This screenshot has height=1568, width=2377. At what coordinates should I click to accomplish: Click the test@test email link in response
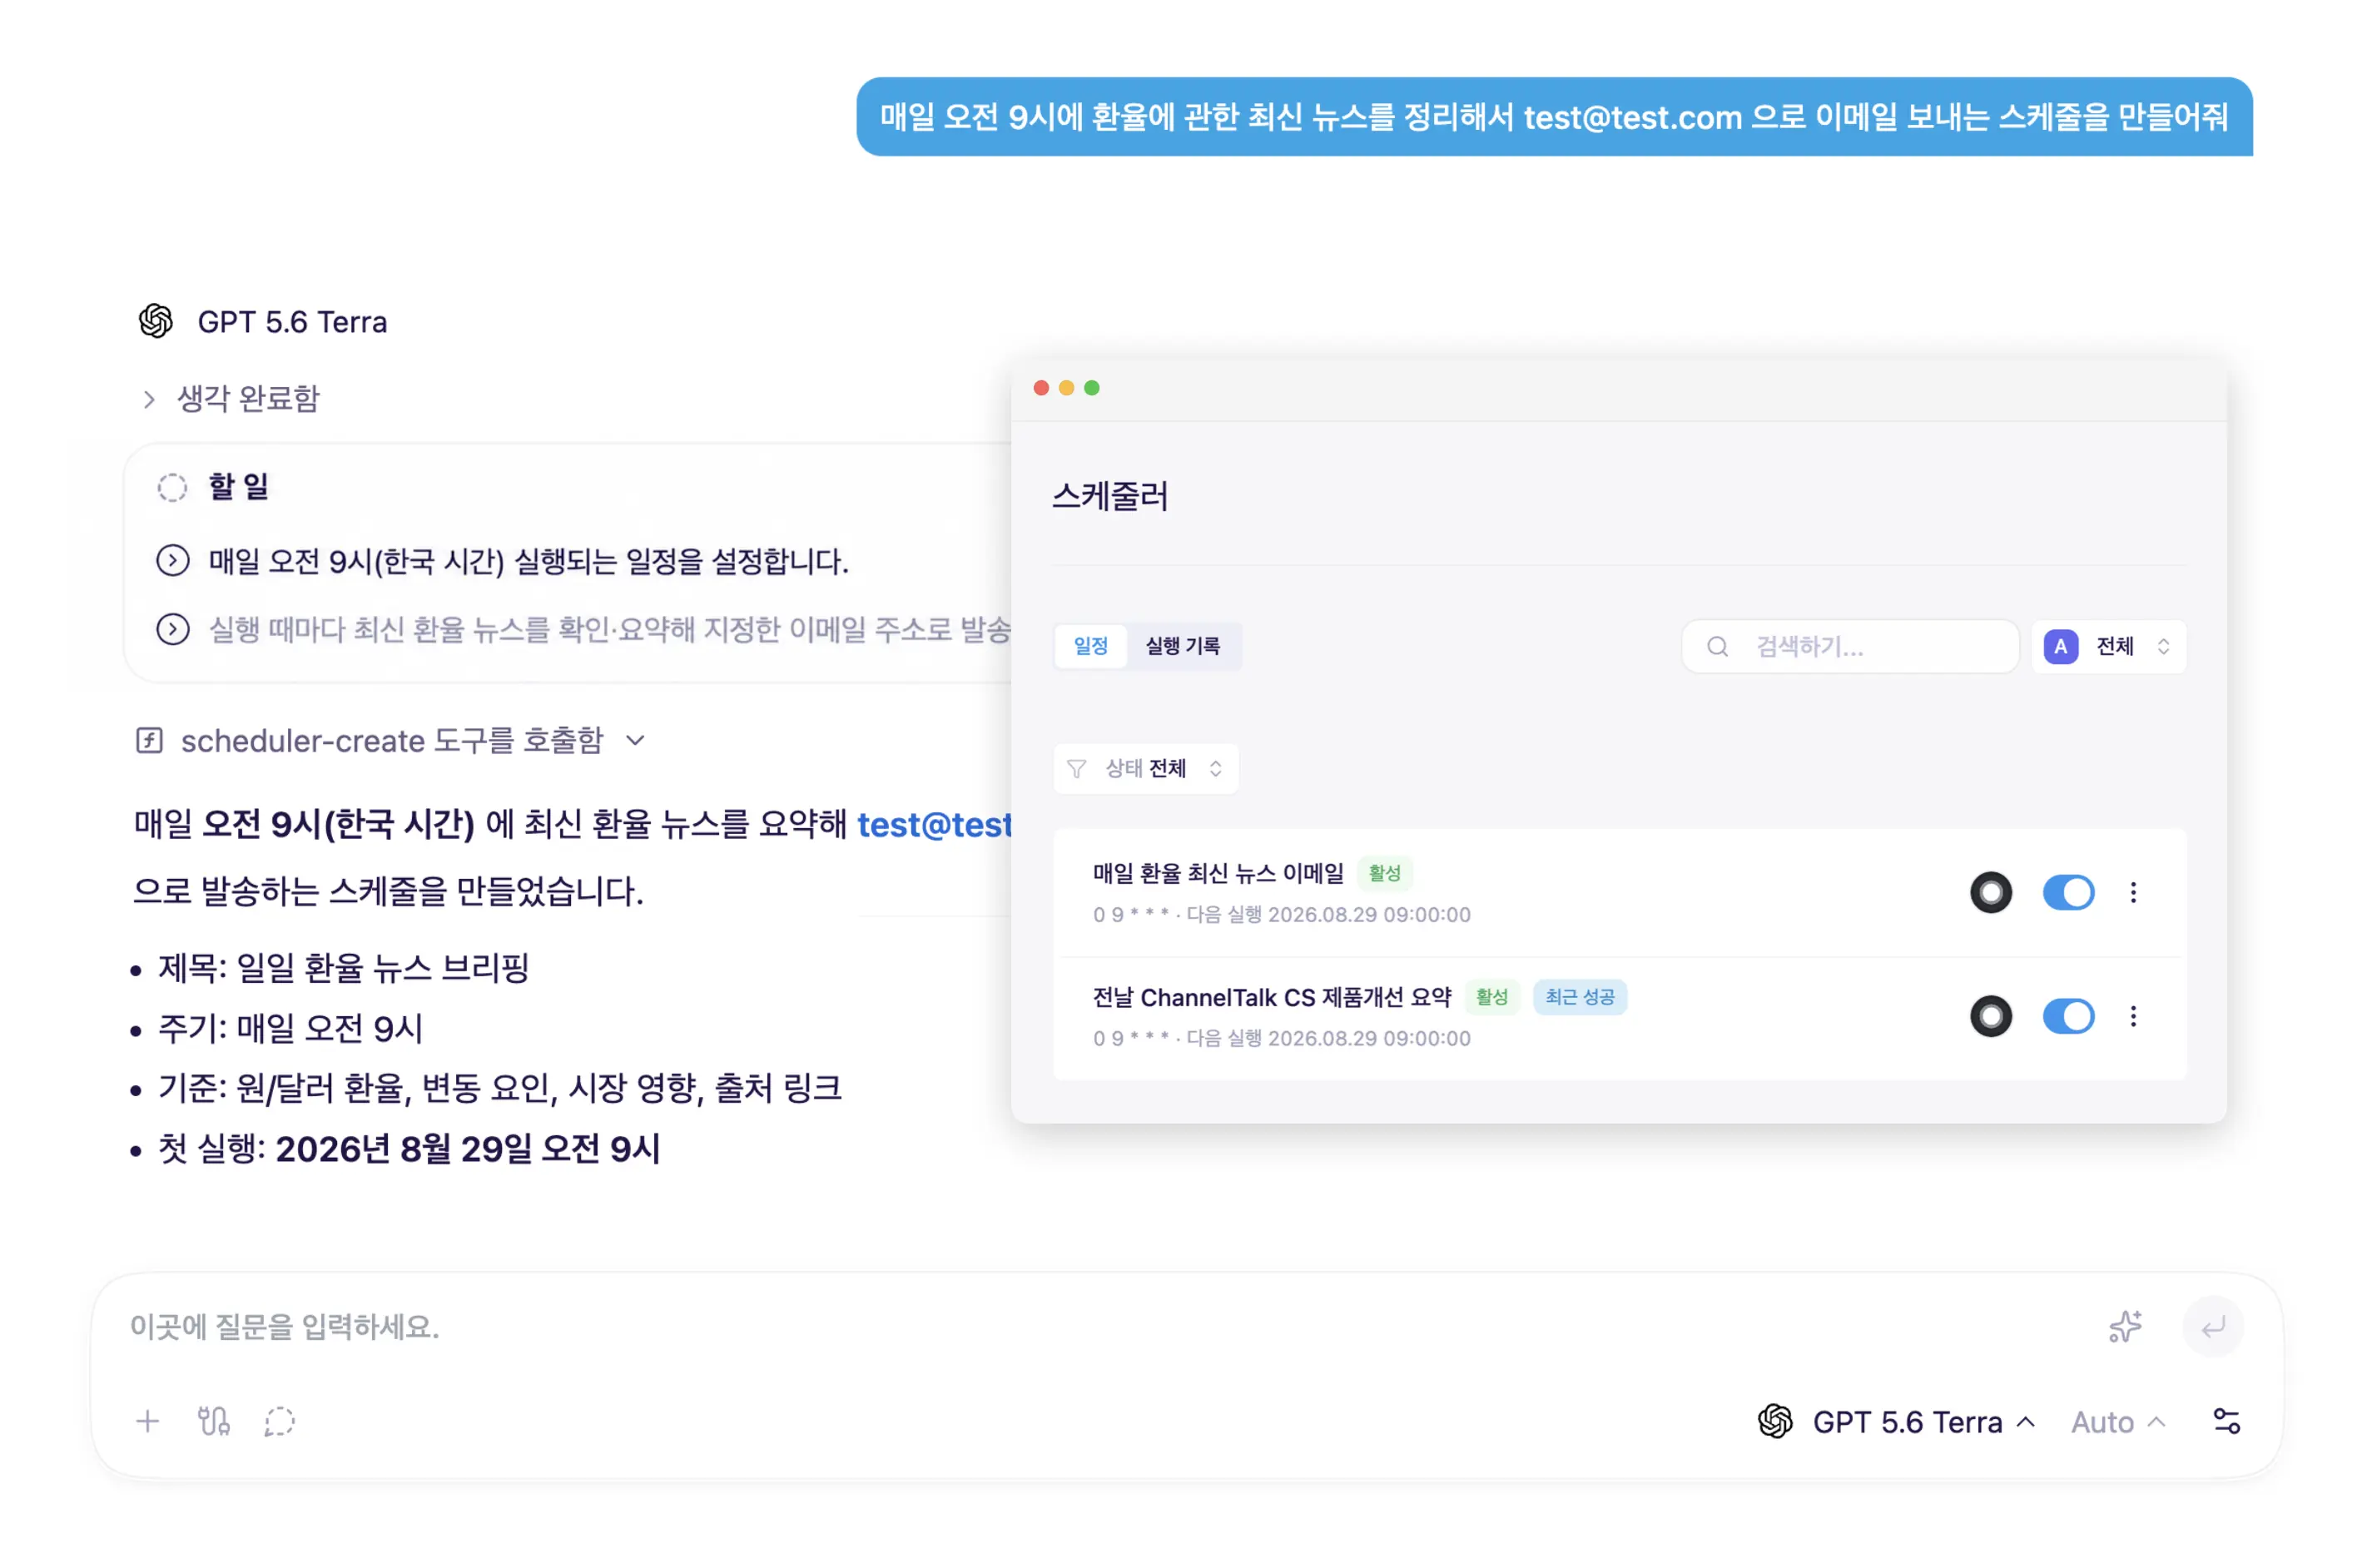click(x=934, y=824)
